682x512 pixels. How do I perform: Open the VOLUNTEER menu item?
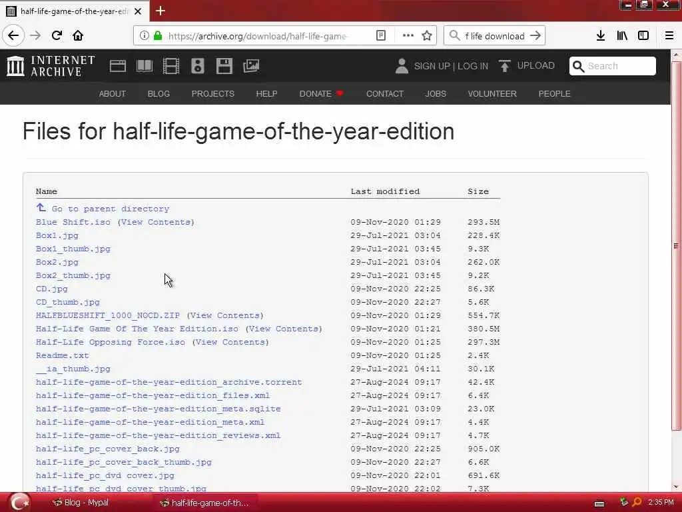click(x=492, y=93)
